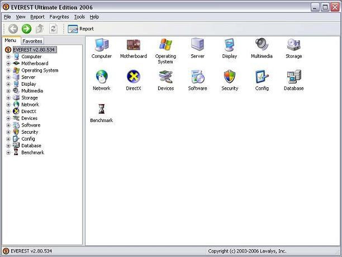Image resolution: width=342 pixels, height=257 pixels.
Task: Expand the Network tree node
Action: pos(8,105)
